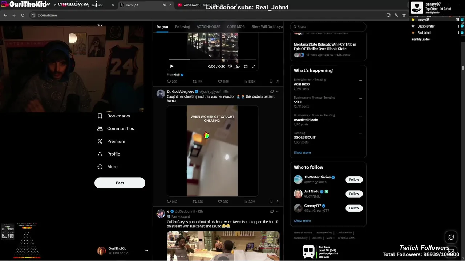The height and width of the screenshot is (261, 465).
Task: Reload the x.com page
Action: pyautogui.click(x=23, y=15)
